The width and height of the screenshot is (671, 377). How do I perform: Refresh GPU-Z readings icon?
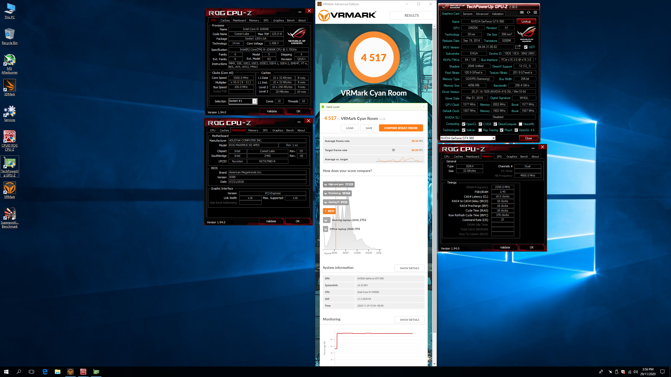click(528, 13)
